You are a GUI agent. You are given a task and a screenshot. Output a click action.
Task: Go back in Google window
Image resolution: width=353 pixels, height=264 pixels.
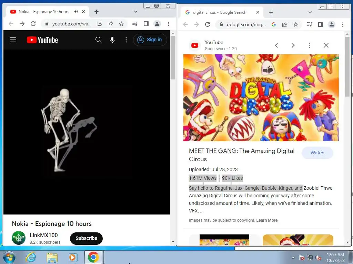(x=185, y=24)
